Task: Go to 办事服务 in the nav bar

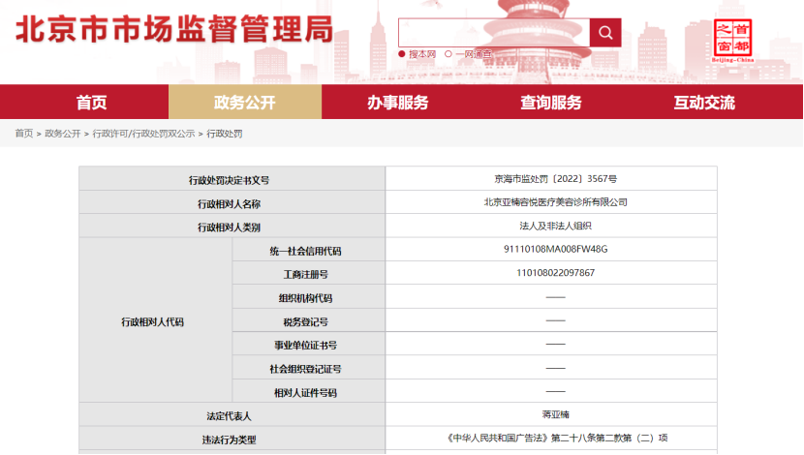Action: click(x=397, y=103)
